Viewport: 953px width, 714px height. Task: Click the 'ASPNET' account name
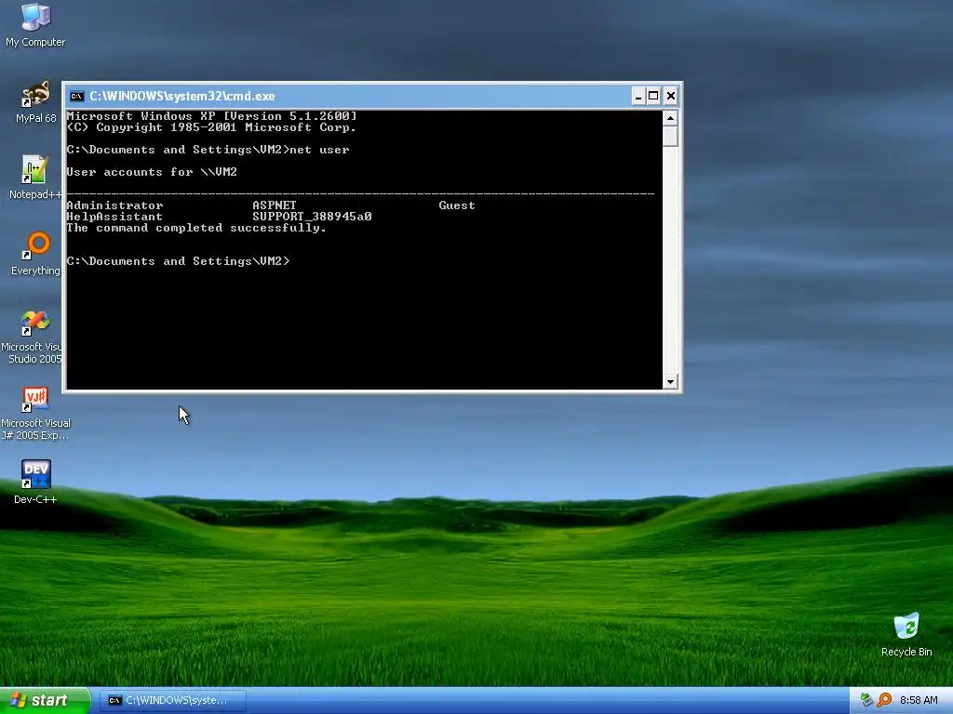pos(275,205)
